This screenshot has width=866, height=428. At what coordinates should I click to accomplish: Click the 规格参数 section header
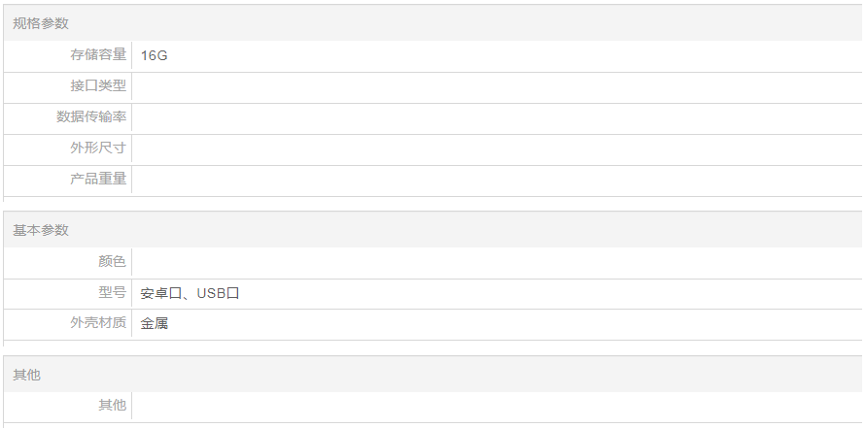coord(41,23)
